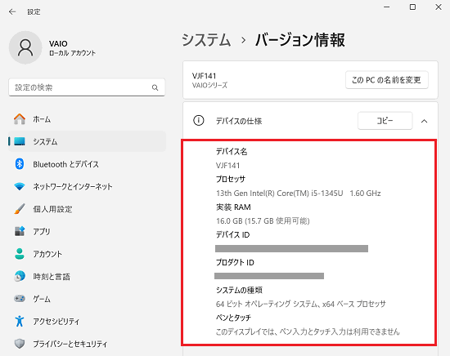Image resolution: width=450 pixels, height=356 pixels.
Task: Click the VAIO ローカル アカウント profile name
Action: point(72,48)
